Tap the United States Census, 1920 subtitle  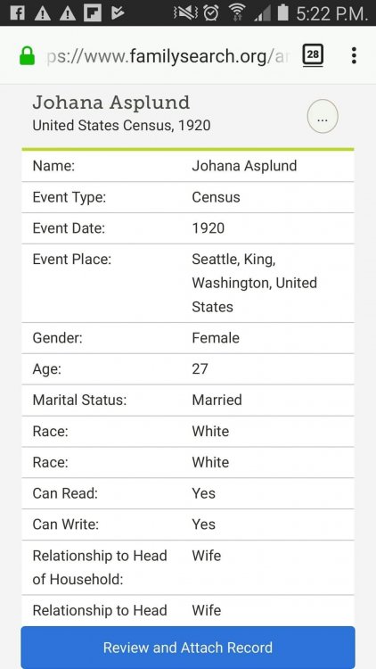coord(121,126)
